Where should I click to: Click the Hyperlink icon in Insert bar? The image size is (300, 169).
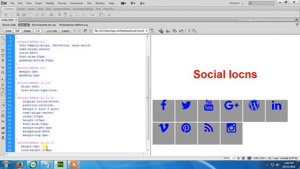click(6, 15)
